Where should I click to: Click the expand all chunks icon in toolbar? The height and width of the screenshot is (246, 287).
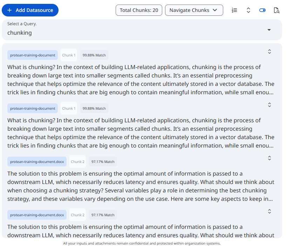[248, 10]
